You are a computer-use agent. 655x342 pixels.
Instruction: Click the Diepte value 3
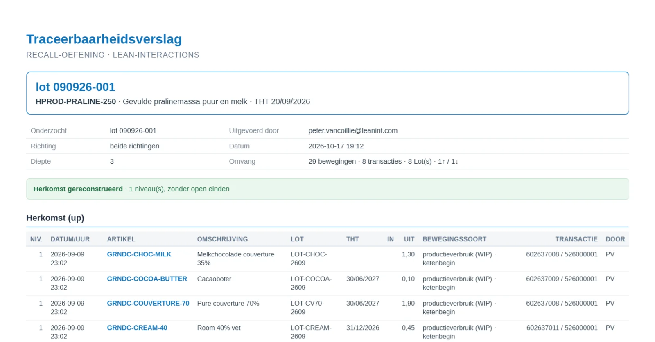pos(112,162)
